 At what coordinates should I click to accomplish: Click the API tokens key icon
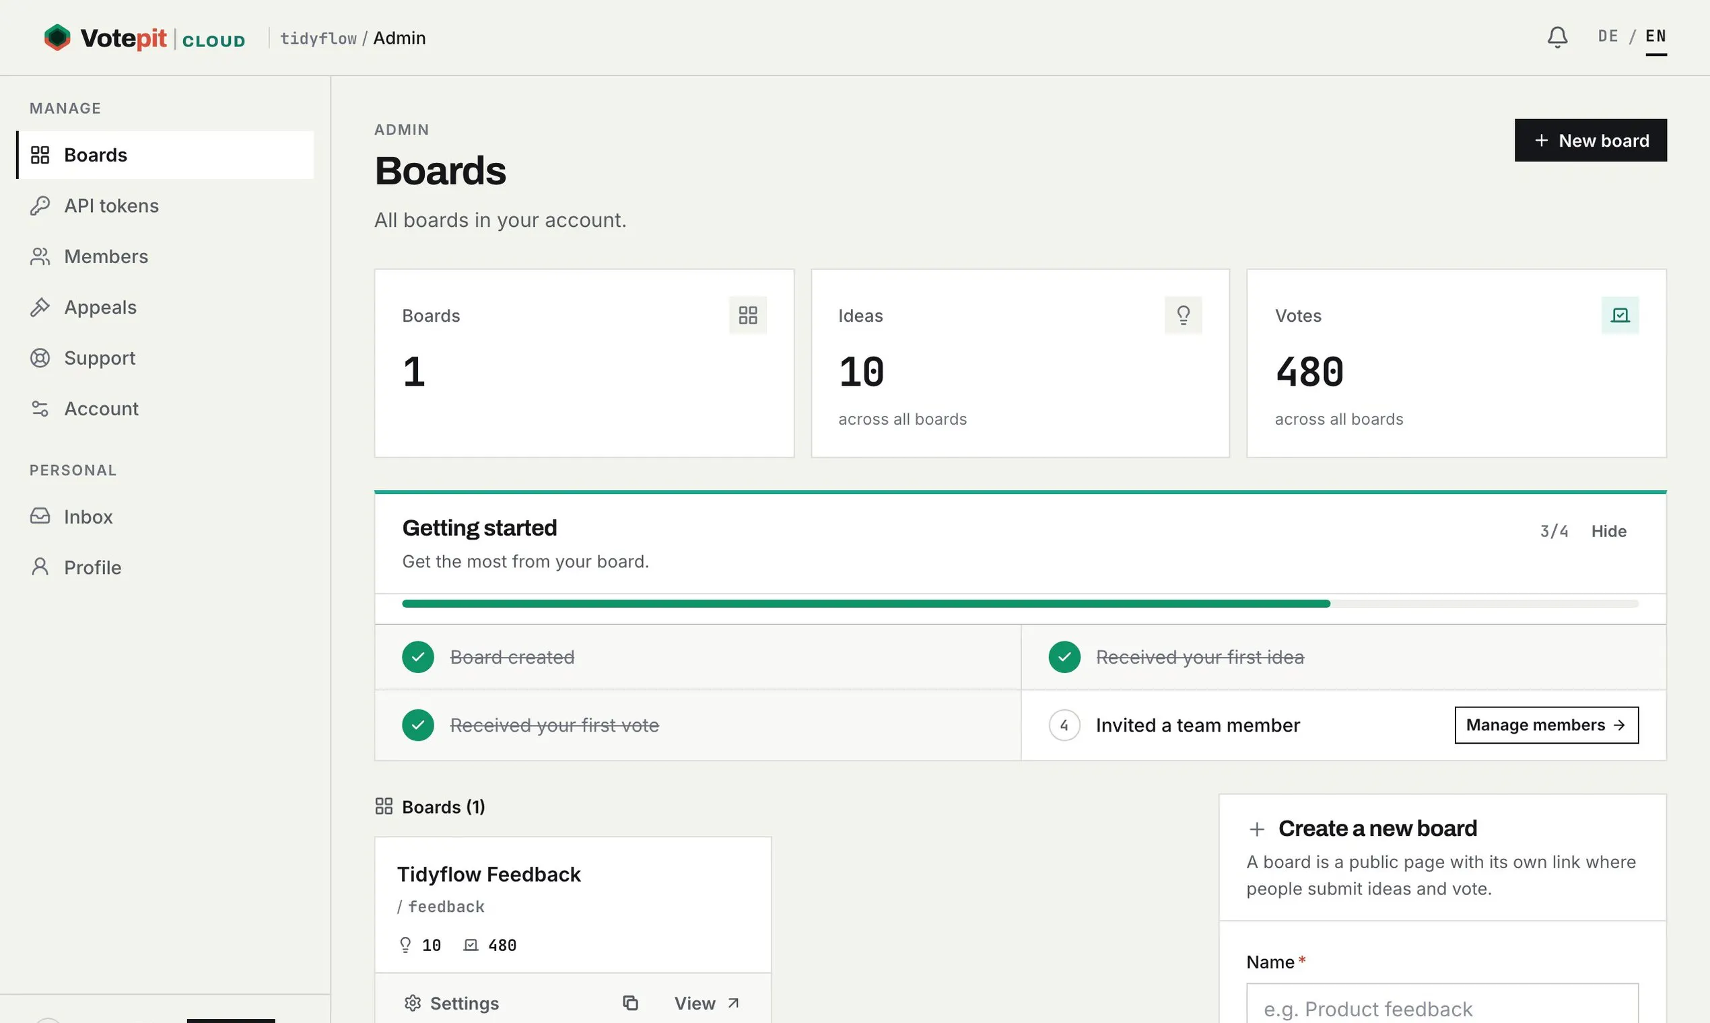tap(40, 205)
